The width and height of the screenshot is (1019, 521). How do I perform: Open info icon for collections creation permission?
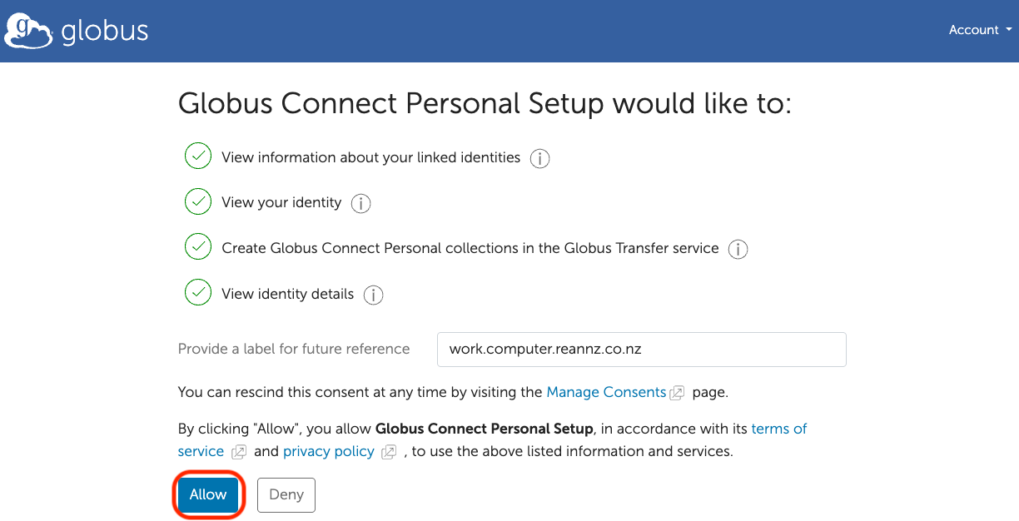pos(738,249)
